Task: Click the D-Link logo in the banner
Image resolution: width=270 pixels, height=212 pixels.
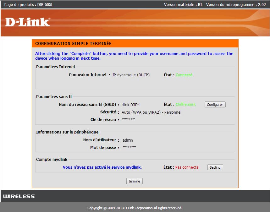Action: (27, 22)
